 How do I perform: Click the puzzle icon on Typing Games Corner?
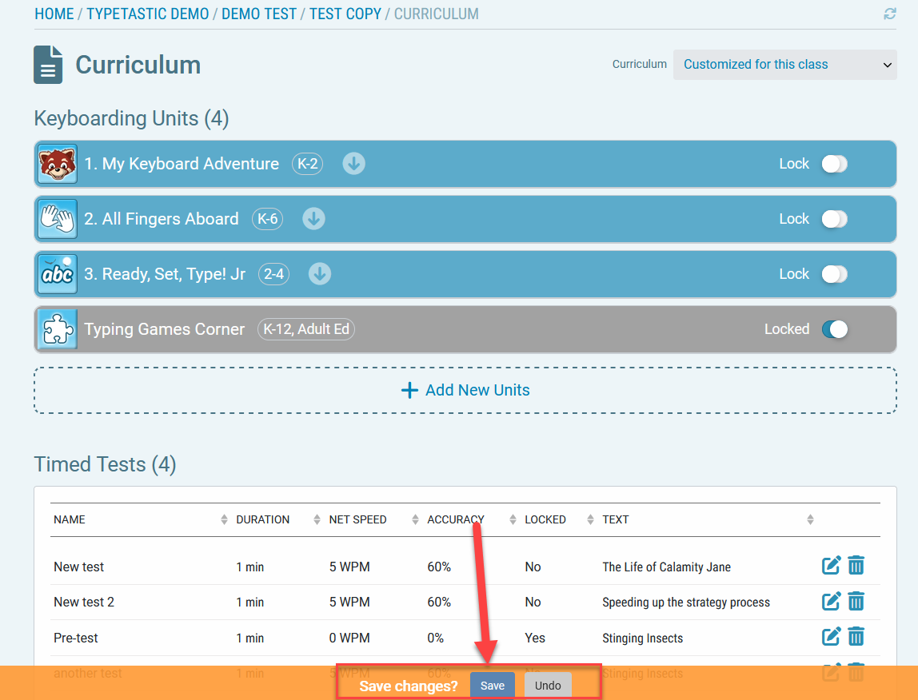(x=57, y=328)
